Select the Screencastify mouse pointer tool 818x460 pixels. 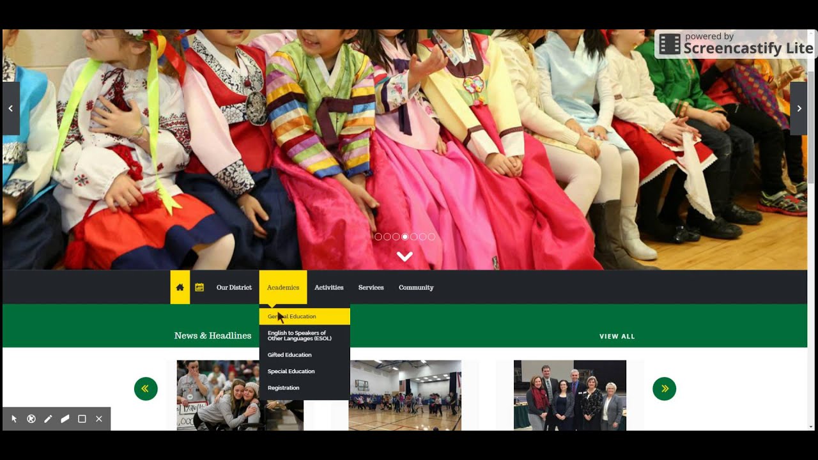(14, 419)
